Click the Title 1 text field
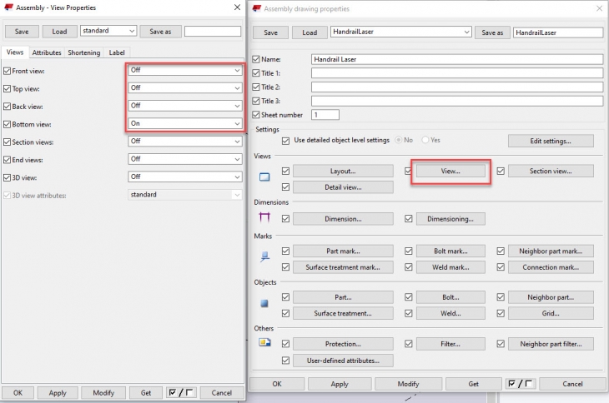 pyautogui.click(x=456, y=73)
